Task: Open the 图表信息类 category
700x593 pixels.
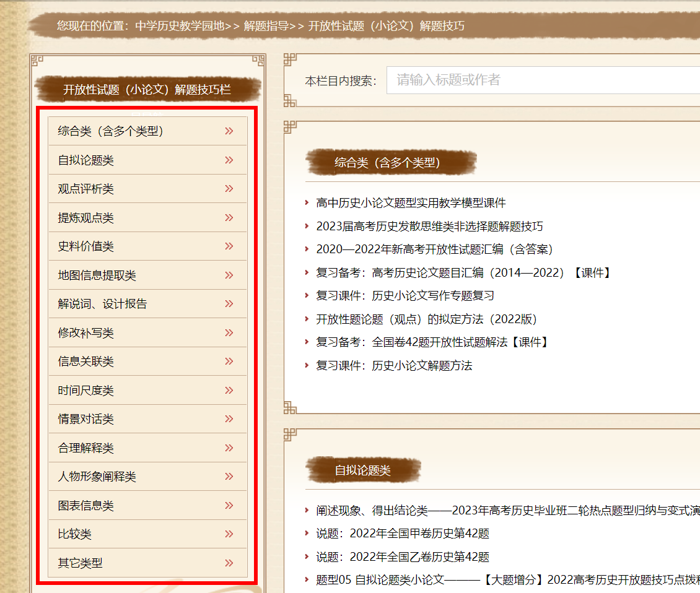Action: coord(86,506)
